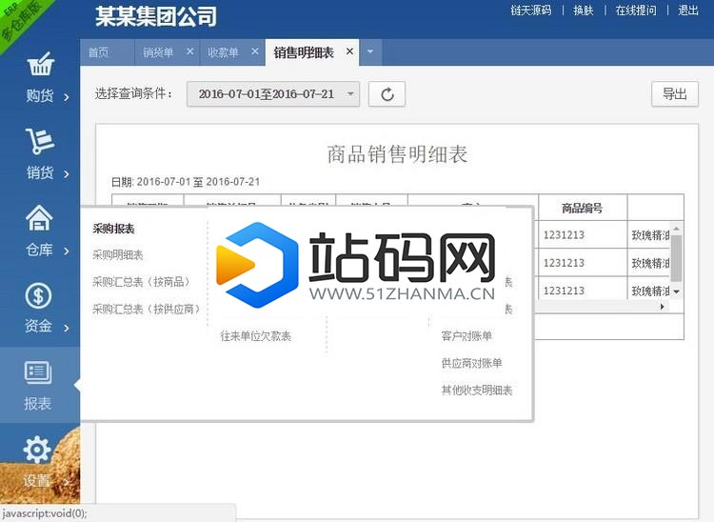Open the 购货 shopping basket icon

click(41, 64)
